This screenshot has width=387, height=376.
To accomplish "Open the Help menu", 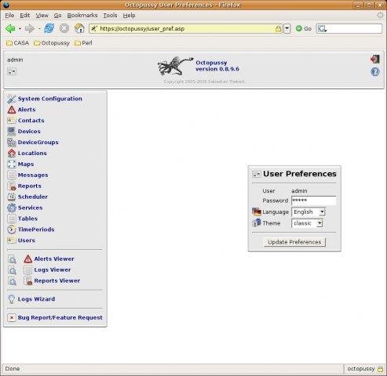I will pyautogui.click(x=129, y=16).
